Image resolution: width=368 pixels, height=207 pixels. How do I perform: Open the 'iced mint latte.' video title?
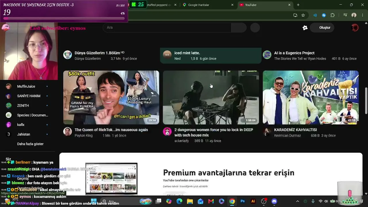[187, 53]
